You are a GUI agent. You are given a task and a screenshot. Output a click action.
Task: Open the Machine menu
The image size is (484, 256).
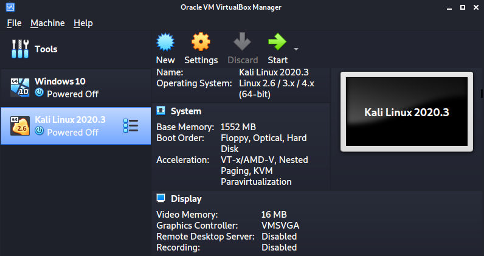pyautogui.click(x=47, y=23)
